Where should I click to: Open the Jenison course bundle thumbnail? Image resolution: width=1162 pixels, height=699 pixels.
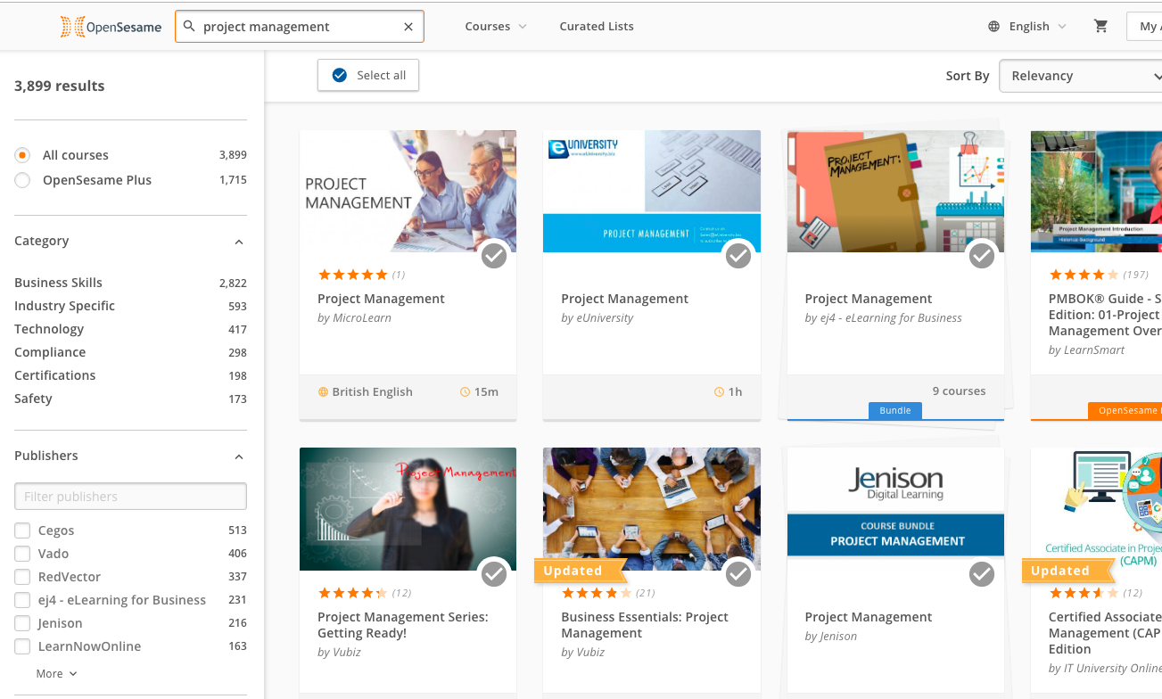tap(895, 509)
